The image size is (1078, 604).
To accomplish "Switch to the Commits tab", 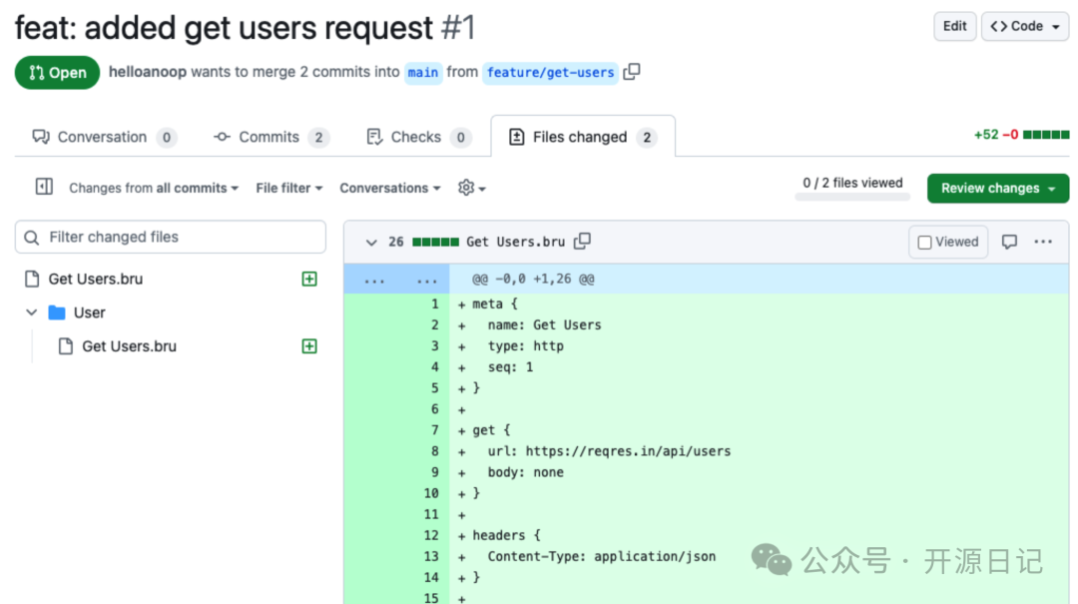I will tap(269, 137).
